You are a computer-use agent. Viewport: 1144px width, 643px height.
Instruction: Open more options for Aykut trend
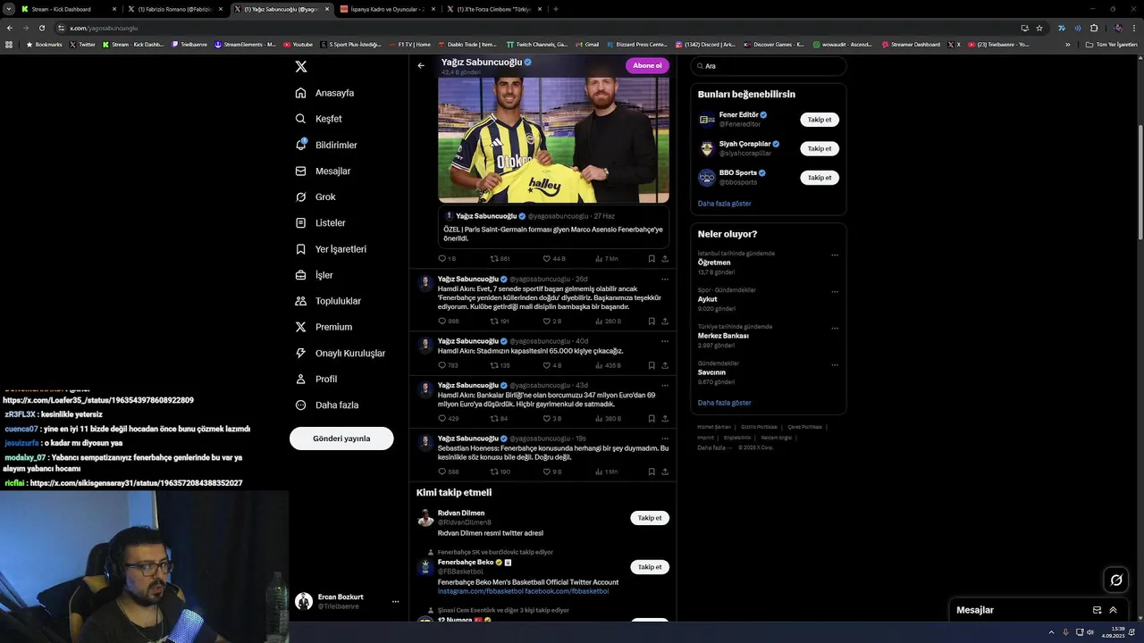point(835,291)
